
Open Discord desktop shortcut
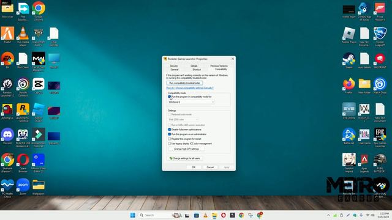[7, 136]
